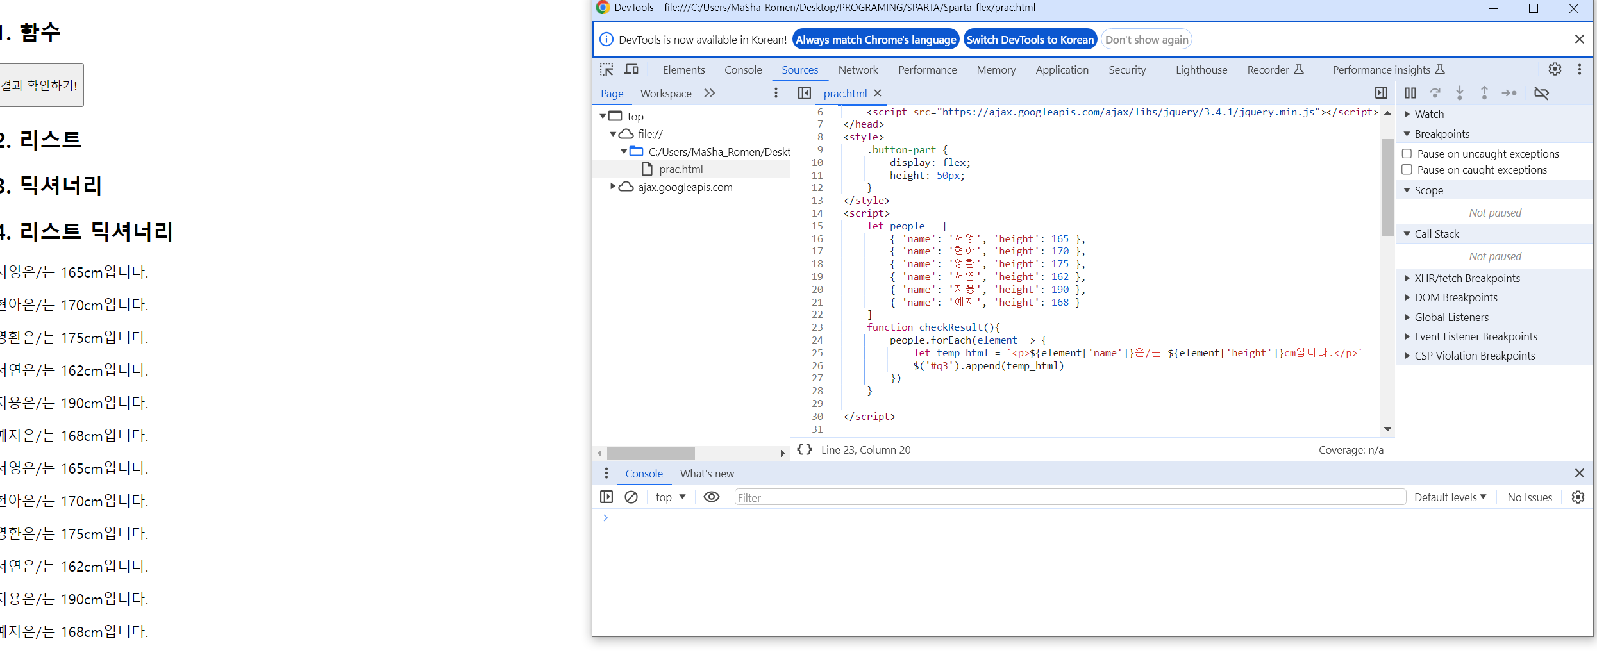Open the Performance tab
The height and width of the screenshot is (655, 1597).
927,70
